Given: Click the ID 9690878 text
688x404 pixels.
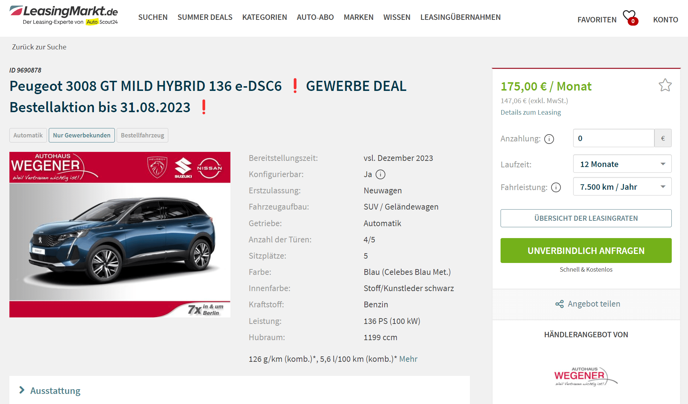Looking at the screenshot, I should click(25, 70).
